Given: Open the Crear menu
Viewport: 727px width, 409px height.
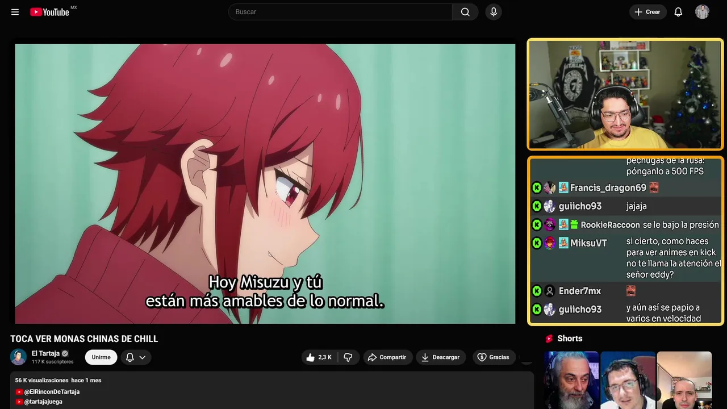Looking at the screenshot, I should 647,12.
